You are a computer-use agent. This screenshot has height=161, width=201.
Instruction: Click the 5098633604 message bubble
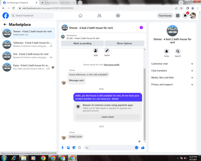click(x=76, y=137)
